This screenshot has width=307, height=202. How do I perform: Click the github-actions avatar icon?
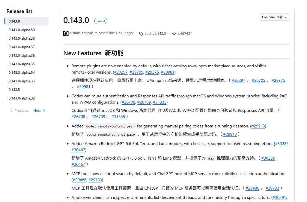pyautogui.click(x=66, y=33)
